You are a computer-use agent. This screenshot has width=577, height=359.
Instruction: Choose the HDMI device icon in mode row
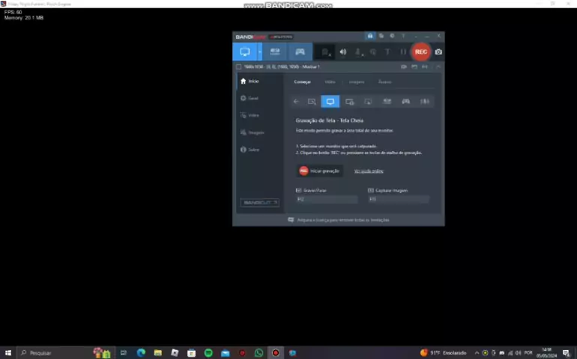pyautogui.click(x=387, y=102)
